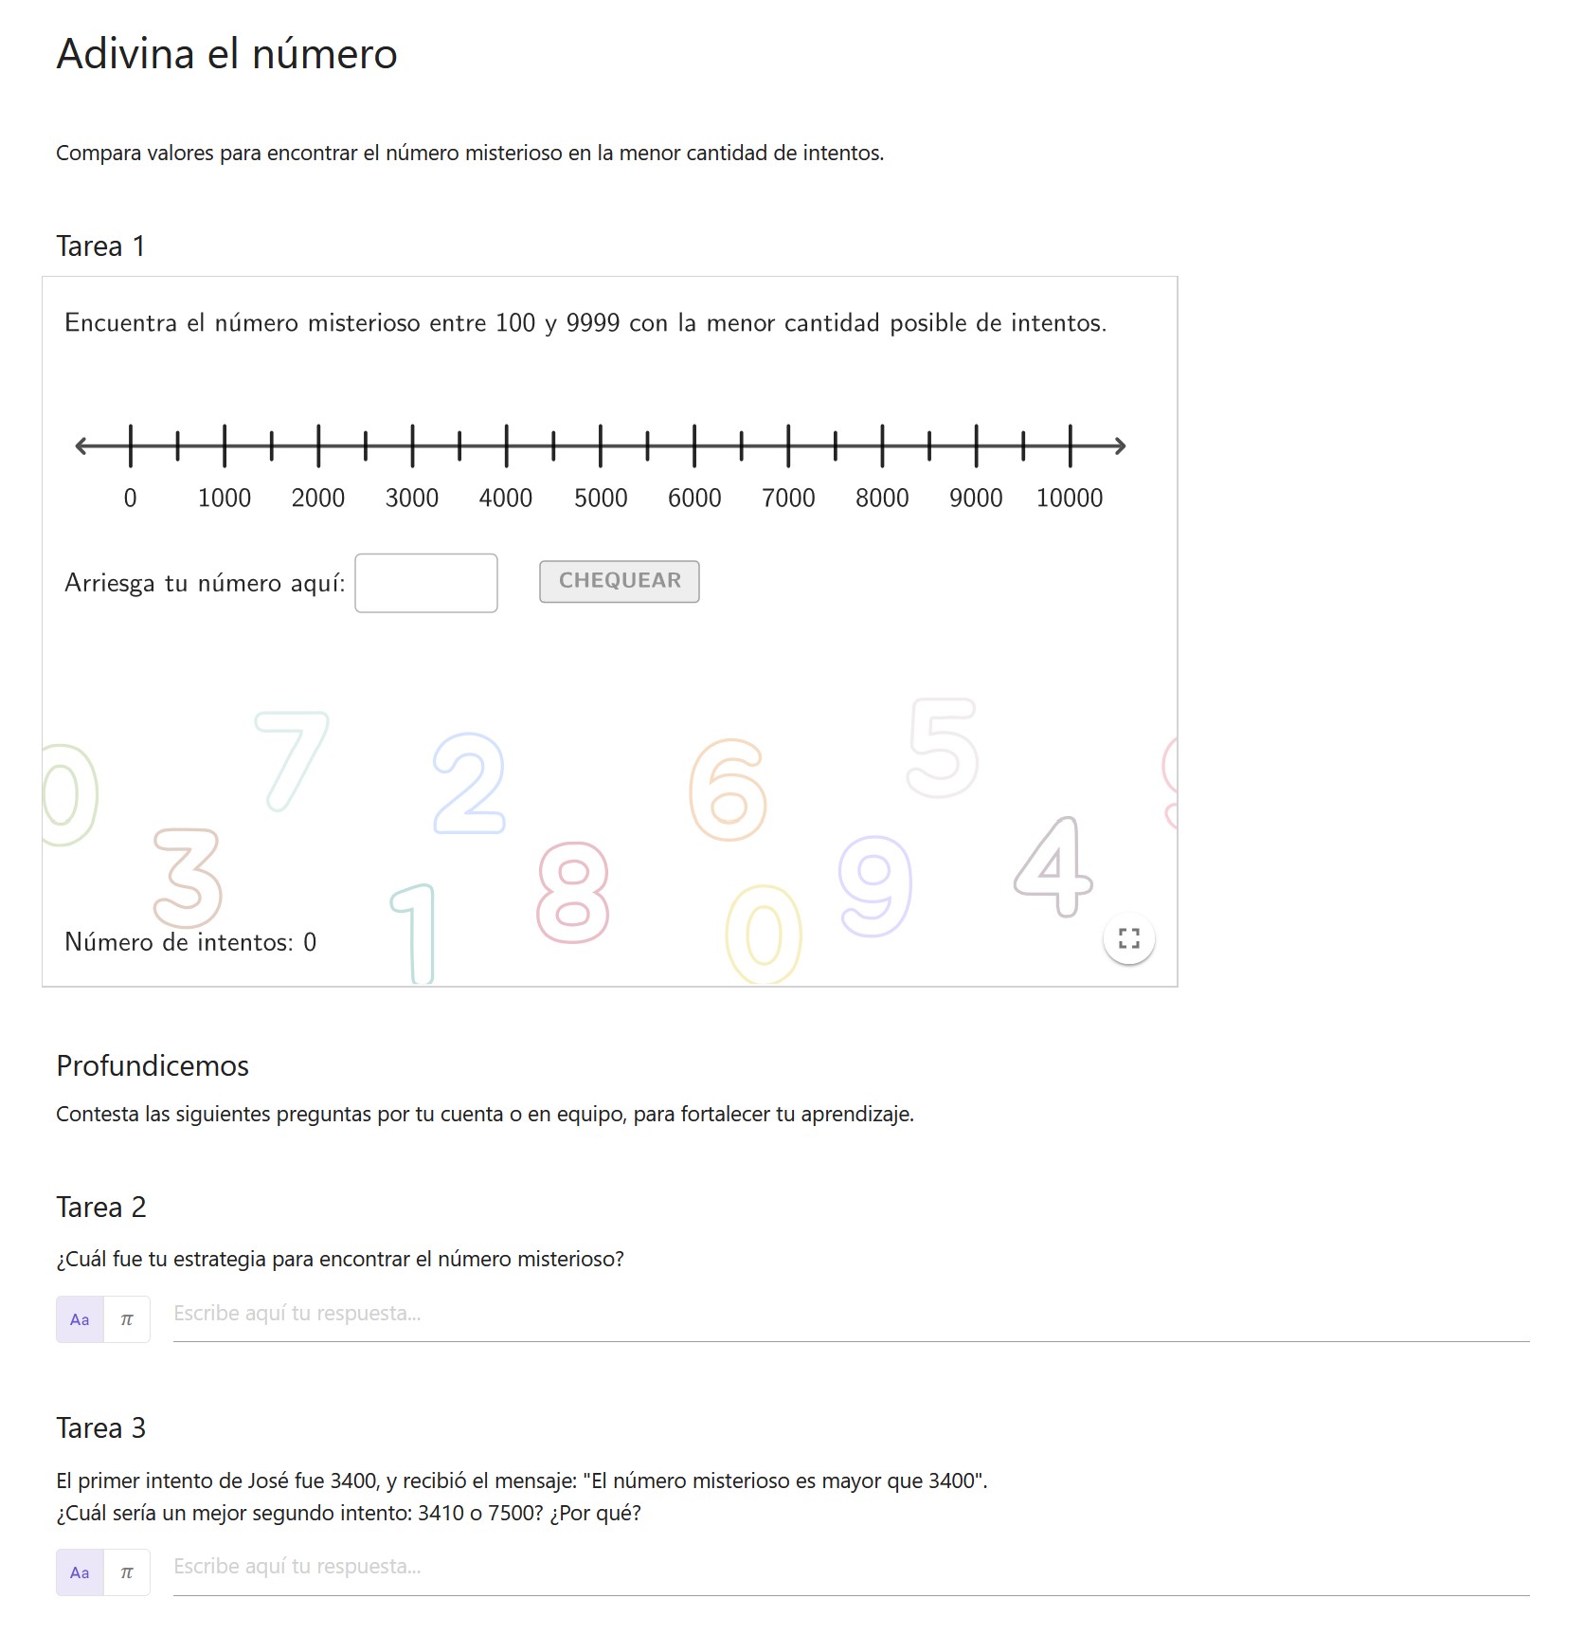Open fullscreen mode for the applet
This screenshot has width=1584, height=1635.
[1128, 938]
